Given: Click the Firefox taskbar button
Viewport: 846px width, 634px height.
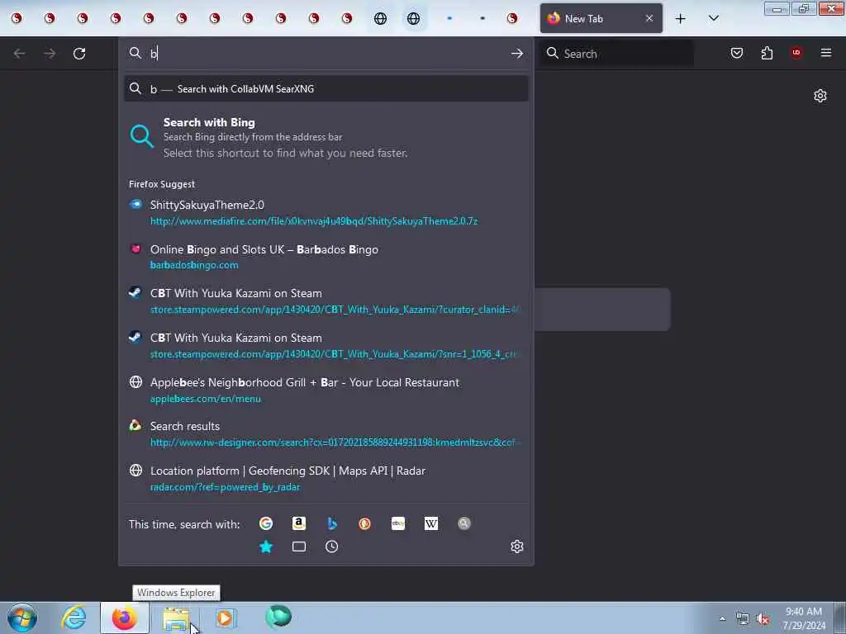Looking at the screenshot, I should coord(125,617).
